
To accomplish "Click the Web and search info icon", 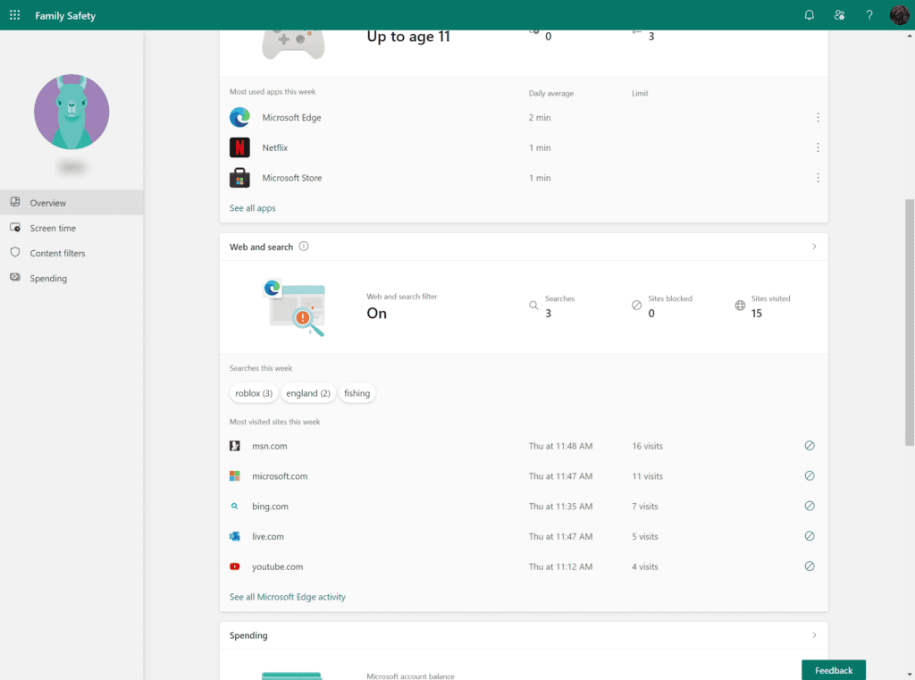I will click(x=302, y=247).
